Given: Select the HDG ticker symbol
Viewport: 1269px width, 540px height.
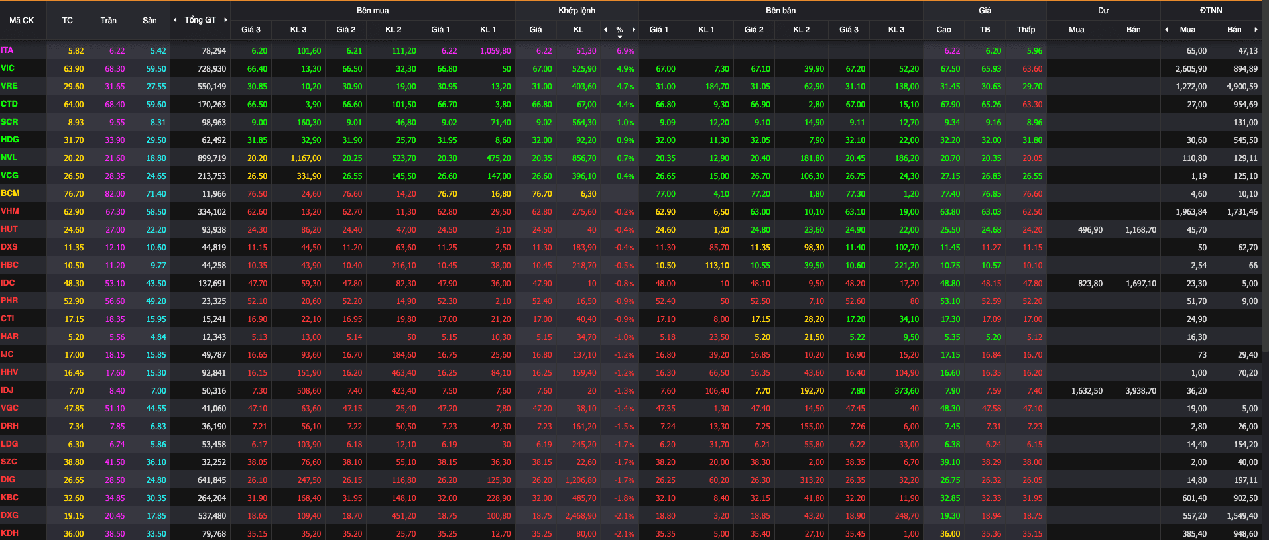Looking at the screenshot, I should coord(10,140).
